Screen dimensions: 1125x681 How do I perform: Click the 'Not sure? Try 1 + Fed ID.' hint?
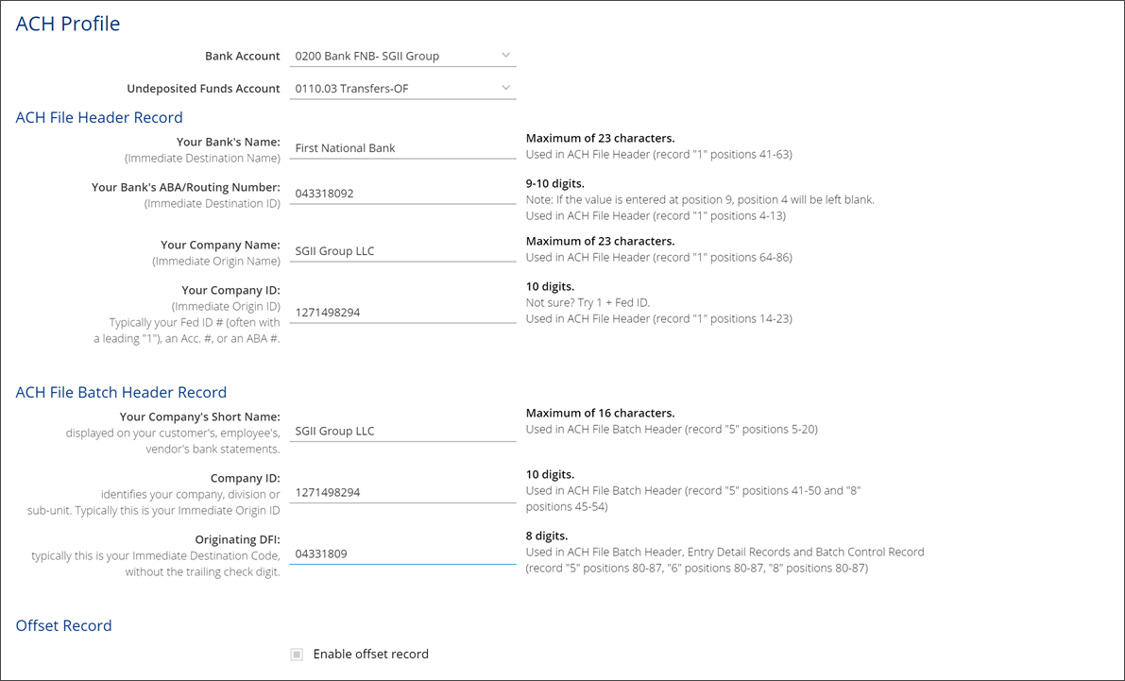tap(588, 303)
